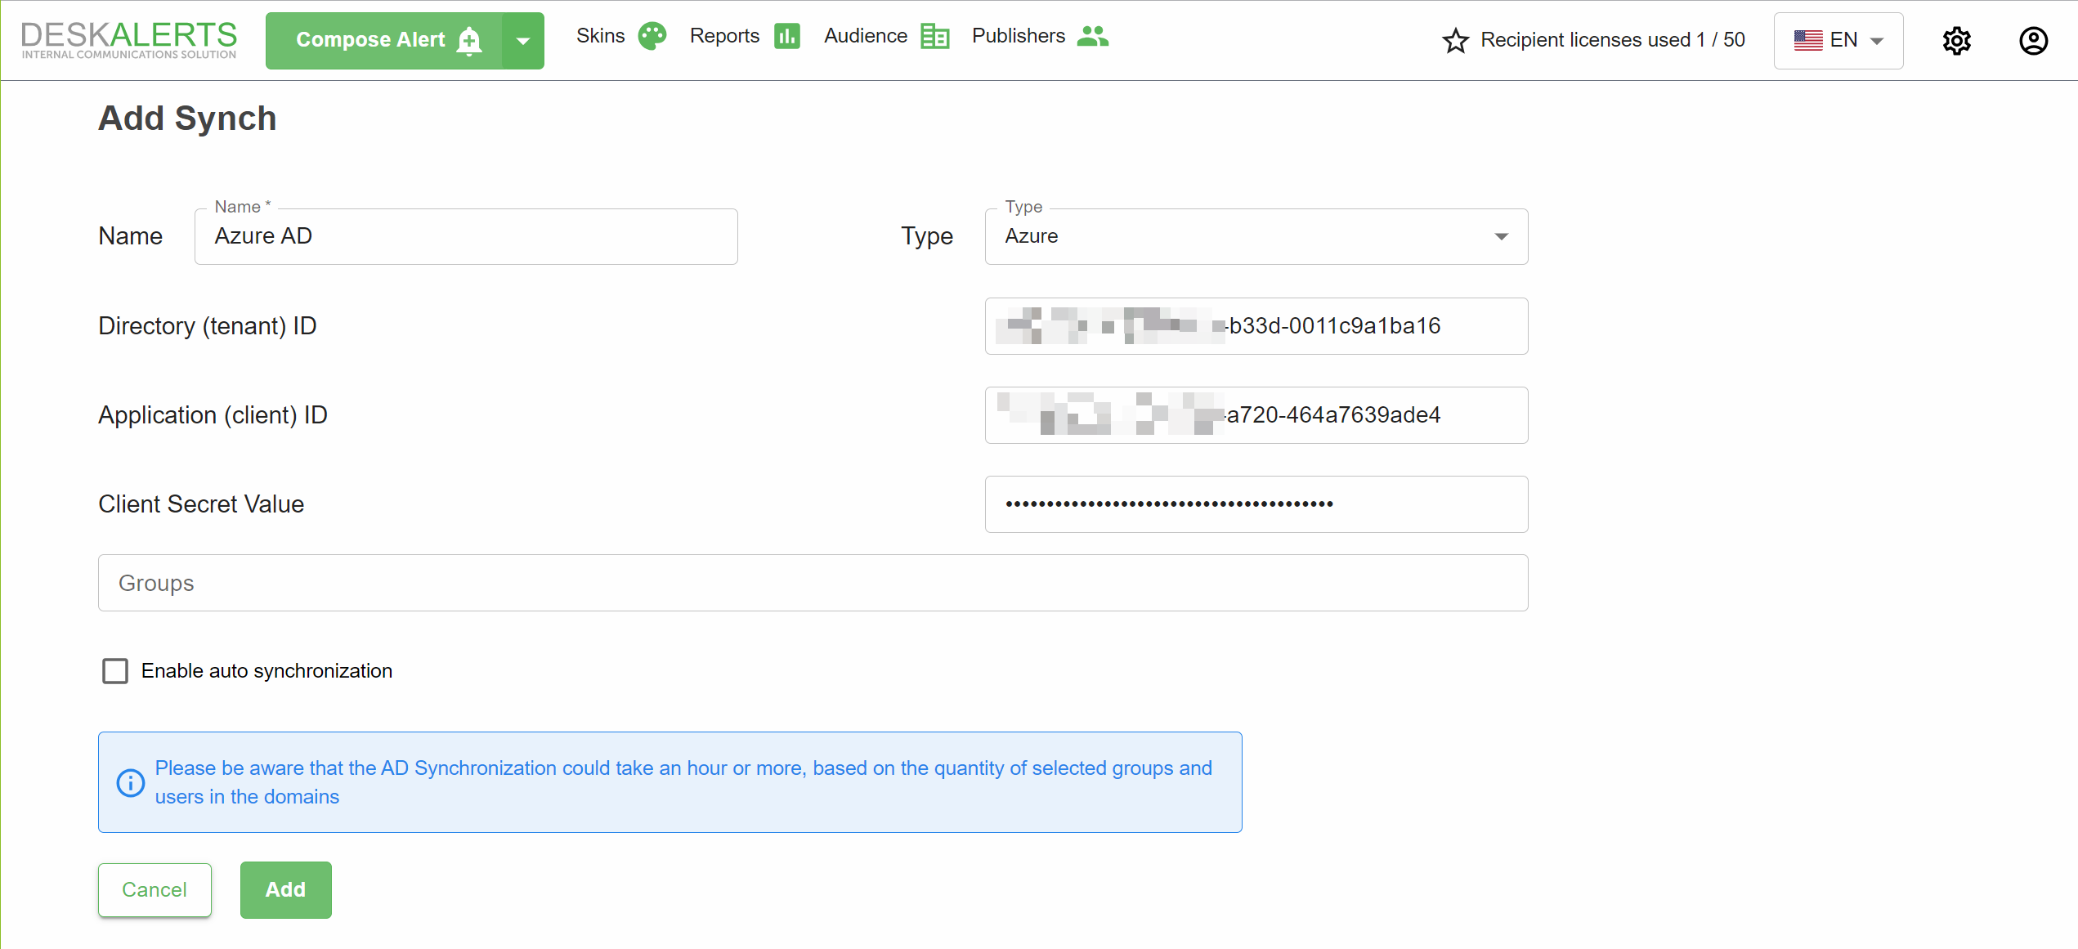Click the info icon in notice box
The width and height of the screenshot is (2078, 949).
point(131,782)
